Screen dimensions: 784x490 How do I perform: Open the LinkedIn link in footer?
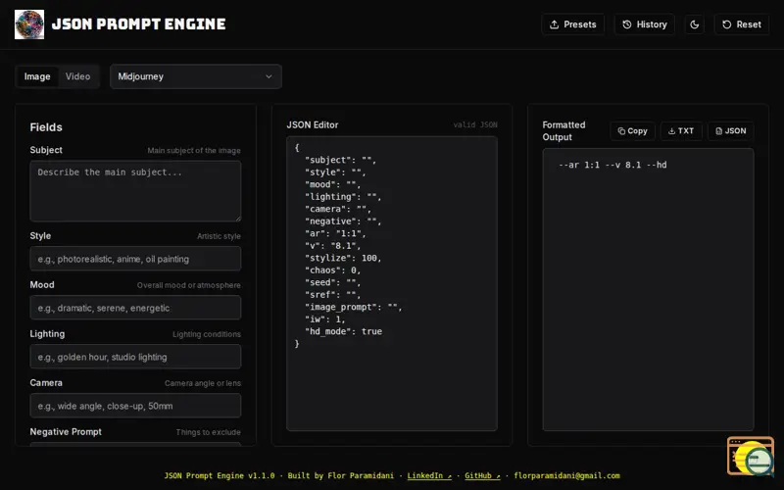[x=429, y=476]
